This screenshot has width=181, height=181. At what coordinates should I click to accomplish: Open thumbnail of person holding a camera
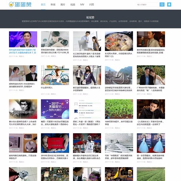55,39
